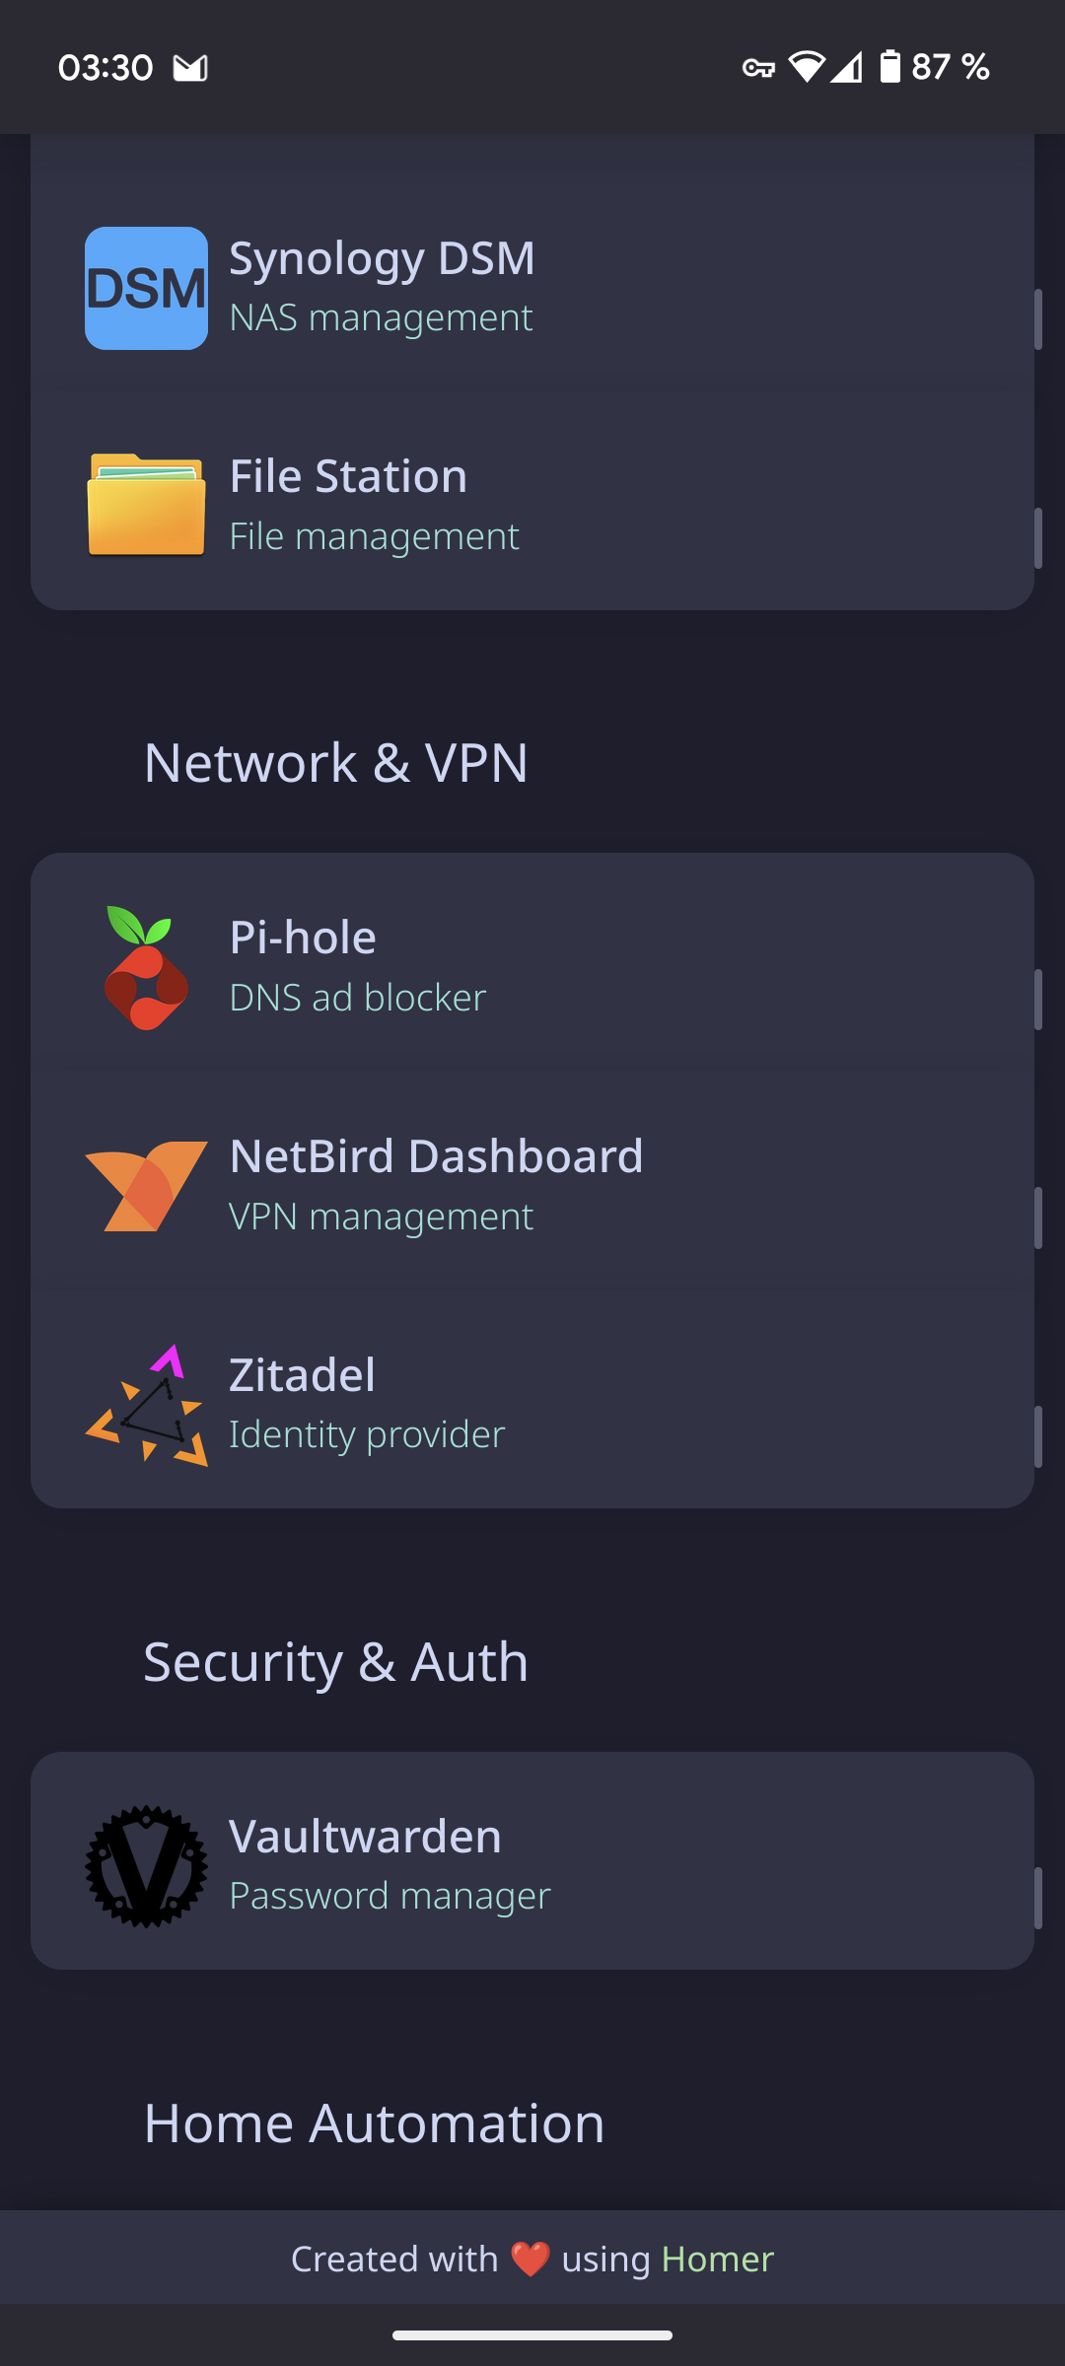Image resolution: width=1065 pixels, height=2366 pixels.
Task: Tap the Security & Auth section heading
Action: 336,1662
